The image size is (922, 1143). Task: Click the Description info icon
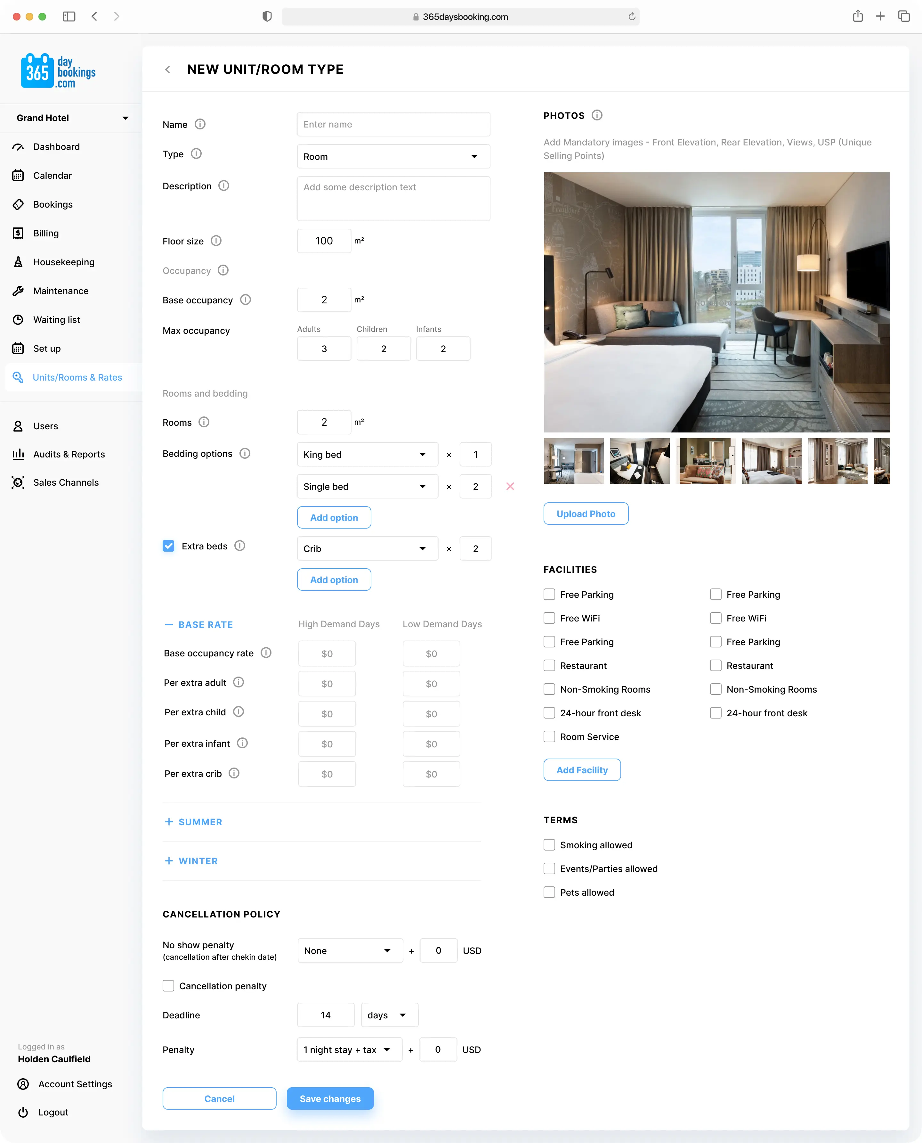tap(223, 185)
